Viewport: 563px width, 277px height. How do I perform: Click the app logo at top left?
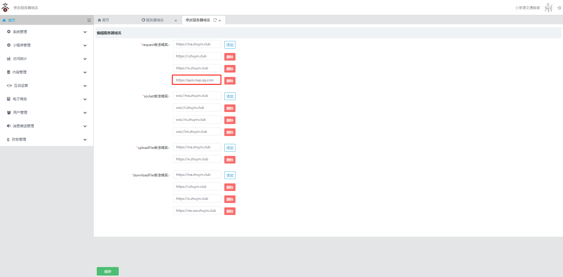pyautogui.click(x=5, y=8)
